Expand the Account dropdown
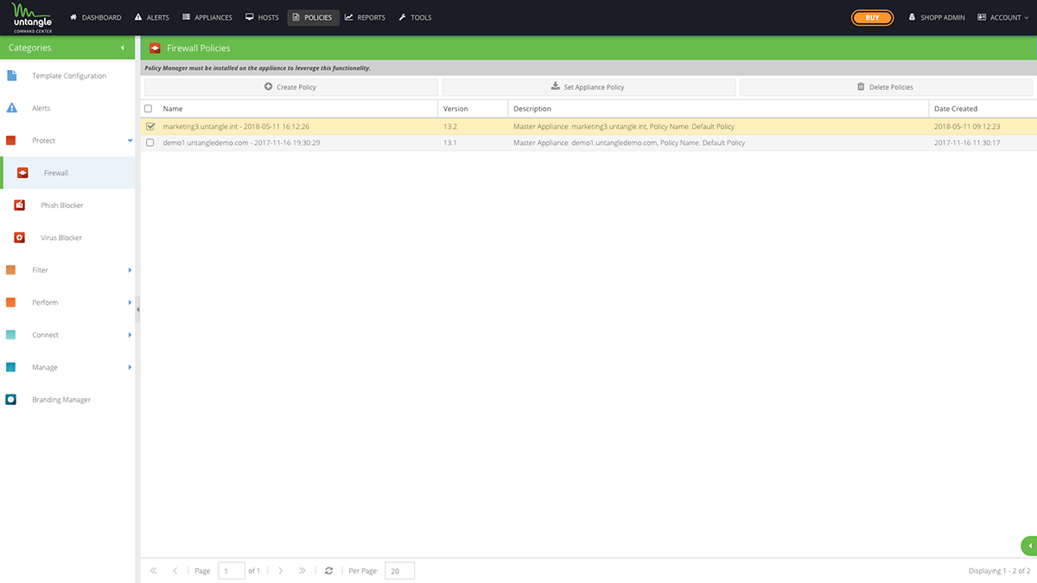 tap(1003, 17)
